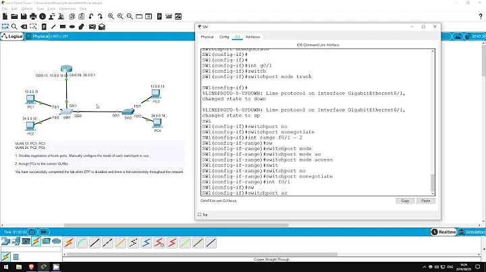Viewport: 486px width, 272px height.
Task: Click the Copy icon in the toolbar
Action: 72,16
